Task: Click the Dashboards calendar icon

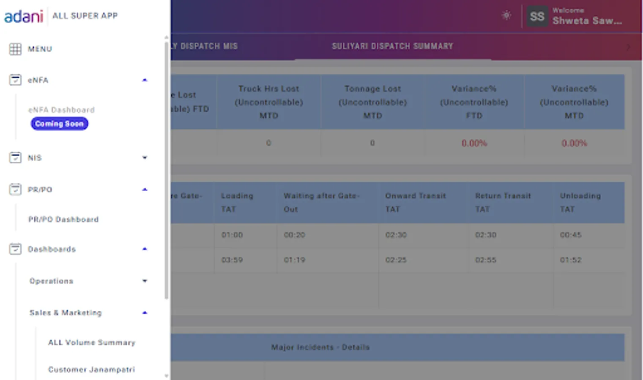Action: click(15, 249)
